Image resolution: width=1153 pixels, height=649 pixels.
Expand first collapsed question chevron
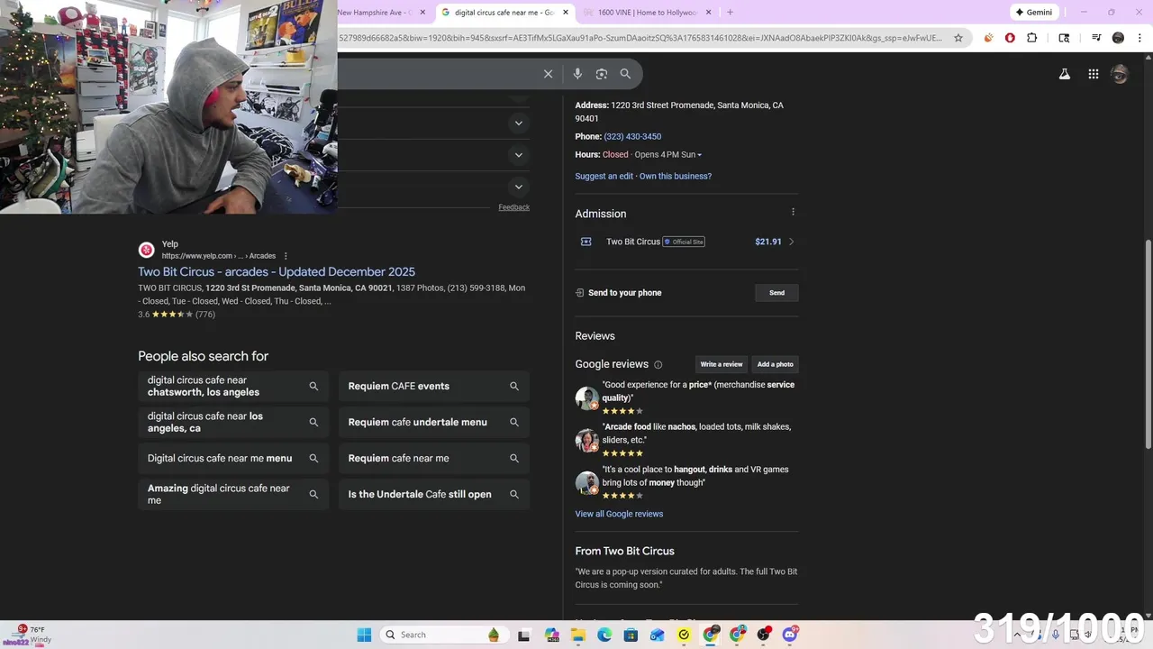(x=518, y=123)
